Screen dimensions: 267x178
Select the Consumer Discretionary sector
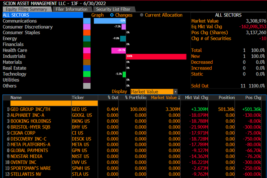(x=27, y=27)
